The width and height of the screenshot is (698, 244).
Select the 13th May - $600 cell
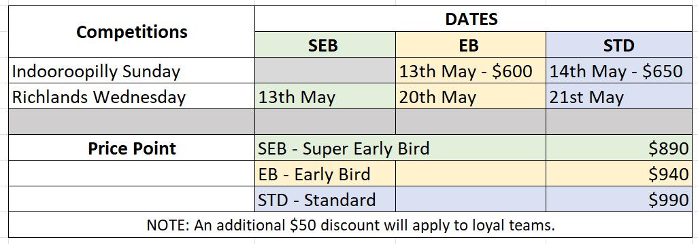pos(471,70)
